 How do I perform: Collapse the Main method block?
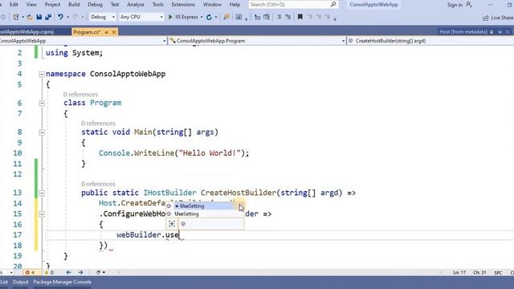pos(42,132)
